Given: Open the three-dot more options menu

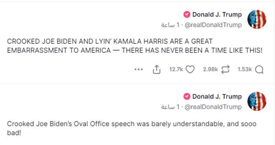Looking at the screenshot, I should coord(139,69).
